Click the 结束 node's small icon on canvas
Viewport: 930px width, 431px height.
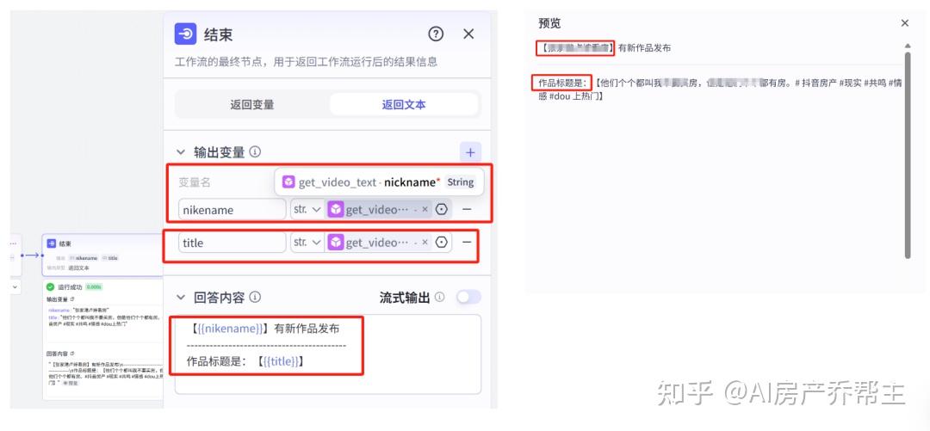point(52,243)
